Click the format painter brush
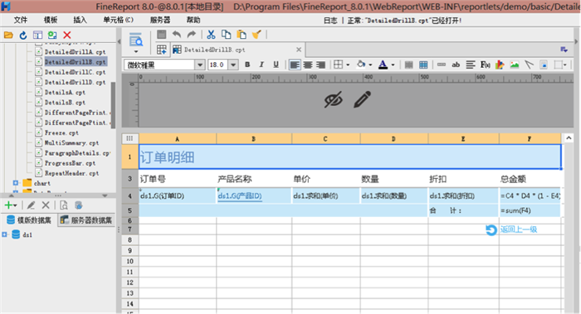Image resolution: width=581 pixels, height=314 pixels. (x=256, y=35)
